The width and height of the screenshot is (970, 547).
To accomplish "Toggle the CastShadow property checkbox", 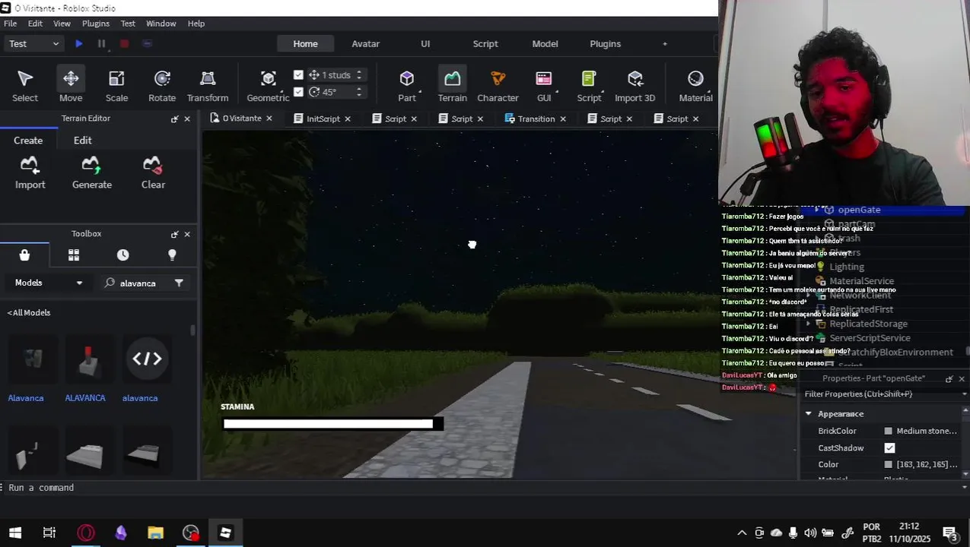I will 889,448.
